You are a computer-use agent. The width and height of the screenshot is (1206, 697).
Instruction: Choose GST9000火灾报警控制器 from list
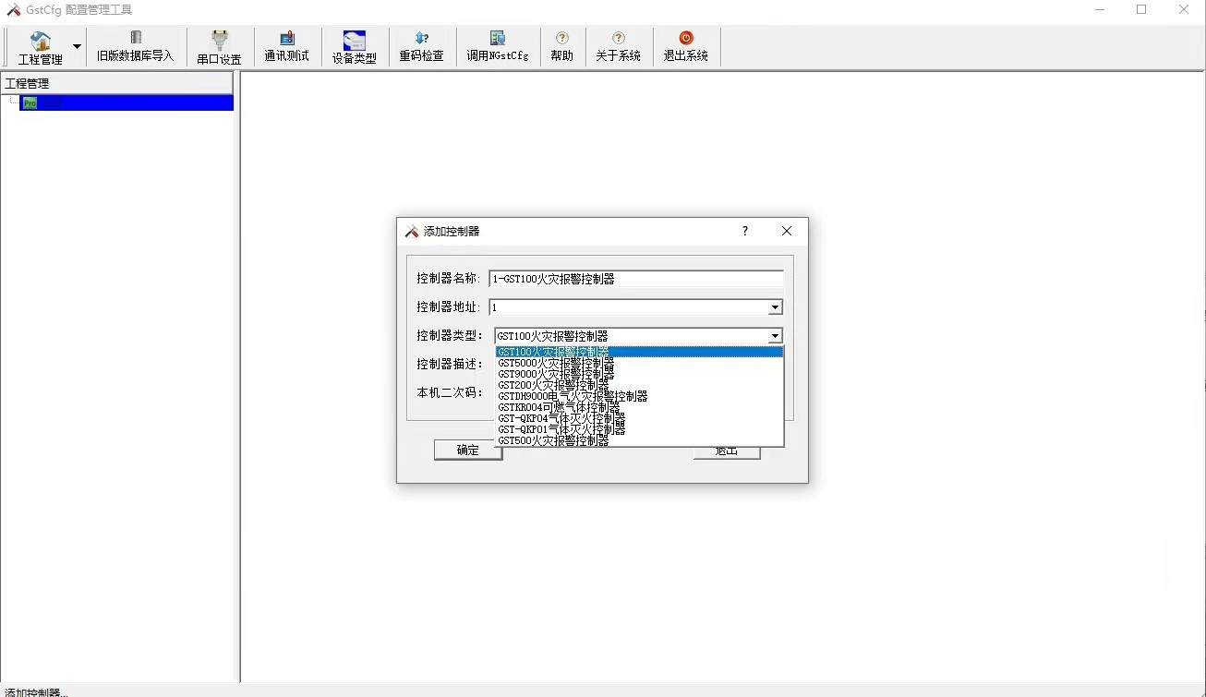639,374
